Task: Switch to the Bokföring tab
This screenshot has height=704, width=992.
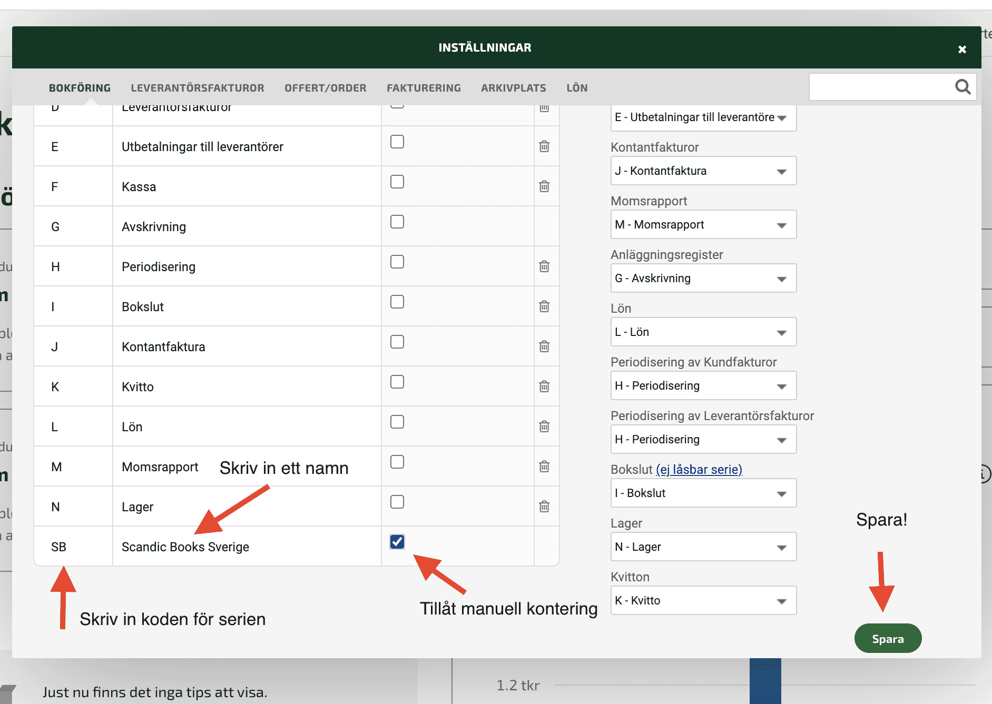Action: pyautogui.click(x=80, y=88)
